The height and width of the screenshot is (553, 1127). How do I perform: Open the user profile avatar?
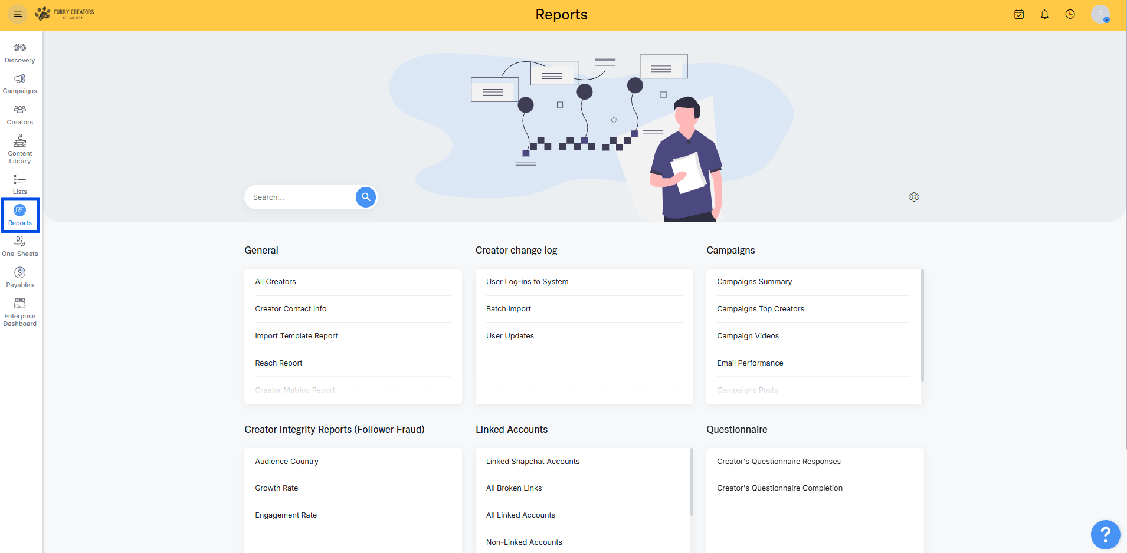point(1100,14)
